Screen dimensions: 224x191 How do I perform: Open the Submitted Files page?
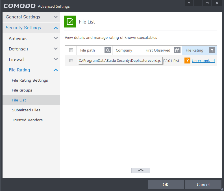tap(26, 110)
